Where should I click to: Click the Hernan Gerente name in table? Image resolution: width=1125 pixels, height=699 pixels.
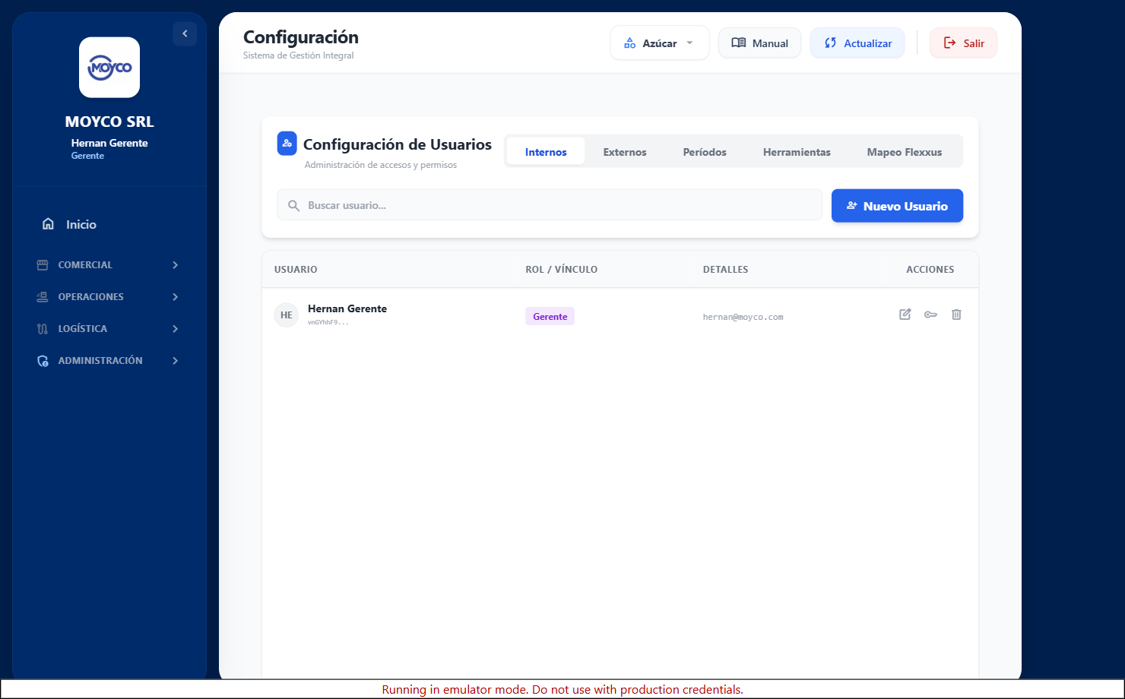pos(347,308)
